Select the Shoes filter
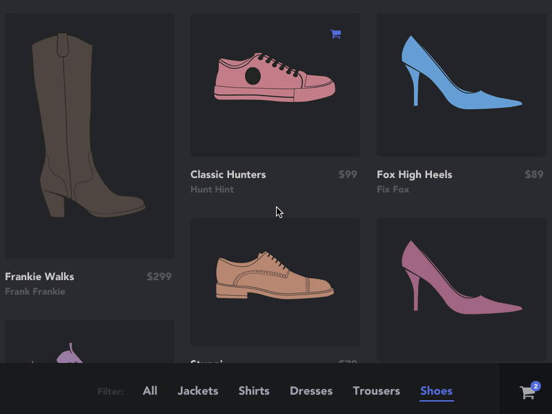 (436, 391)
